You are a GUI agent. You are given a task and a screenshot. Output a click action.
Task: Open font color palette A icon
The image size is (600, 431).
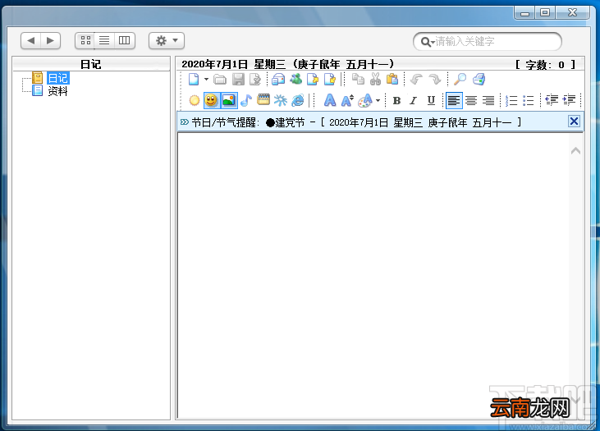(365, 100)
